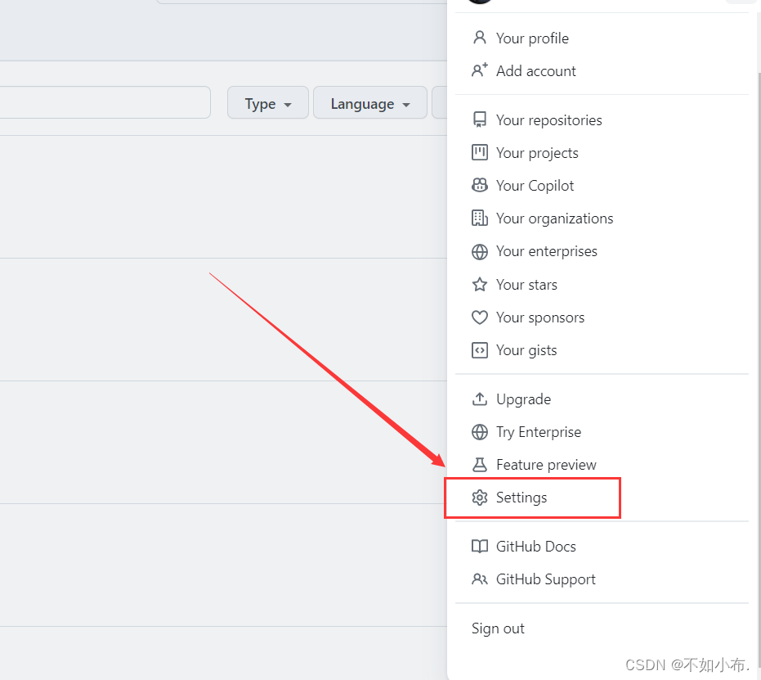The height and width of the screenshot is (680, 761).
Task: Click the heart icon for Your sponsors
Action: [x=480, y=317]
